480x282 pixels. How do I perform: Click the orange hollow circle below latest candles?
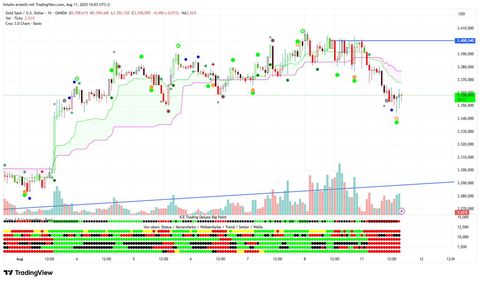tap(396, 118)
